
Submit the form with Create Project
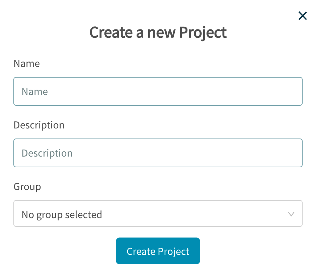[158, 251]
